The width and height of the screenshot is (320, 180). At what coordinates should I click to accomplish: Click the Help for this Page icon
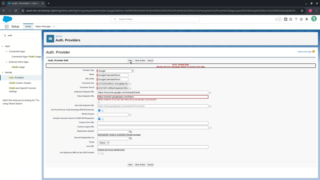pos(313,52)
